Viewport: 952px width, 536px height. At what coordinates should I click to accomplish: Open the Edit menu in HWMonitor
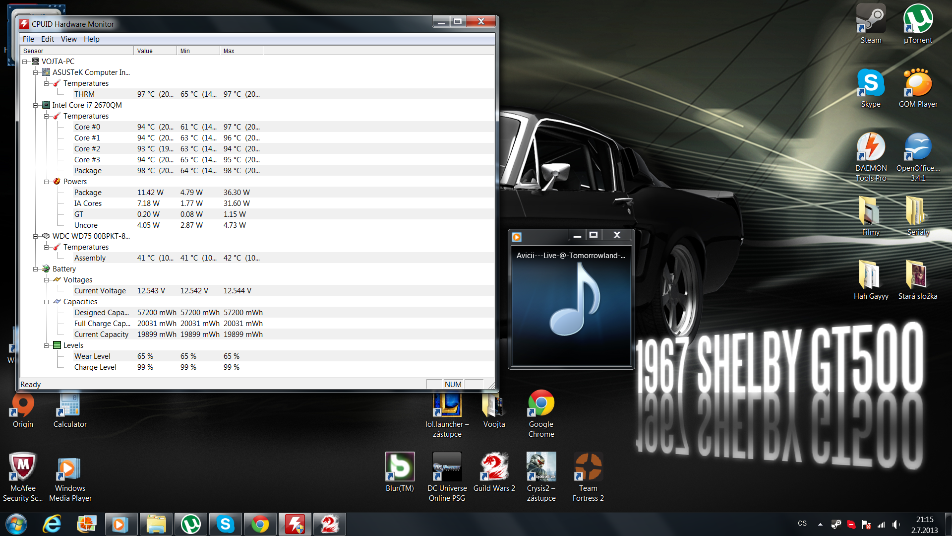point(48,39)
